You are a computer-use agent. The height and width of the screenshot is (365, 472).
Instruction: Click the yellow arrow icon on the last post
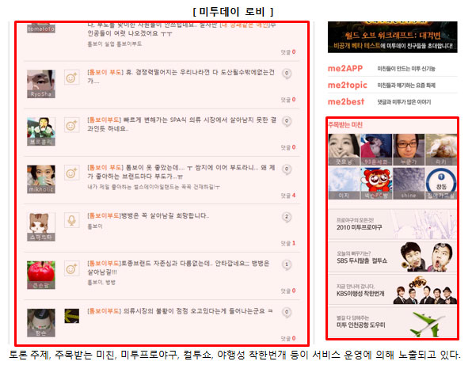click(x=71, y=316)
